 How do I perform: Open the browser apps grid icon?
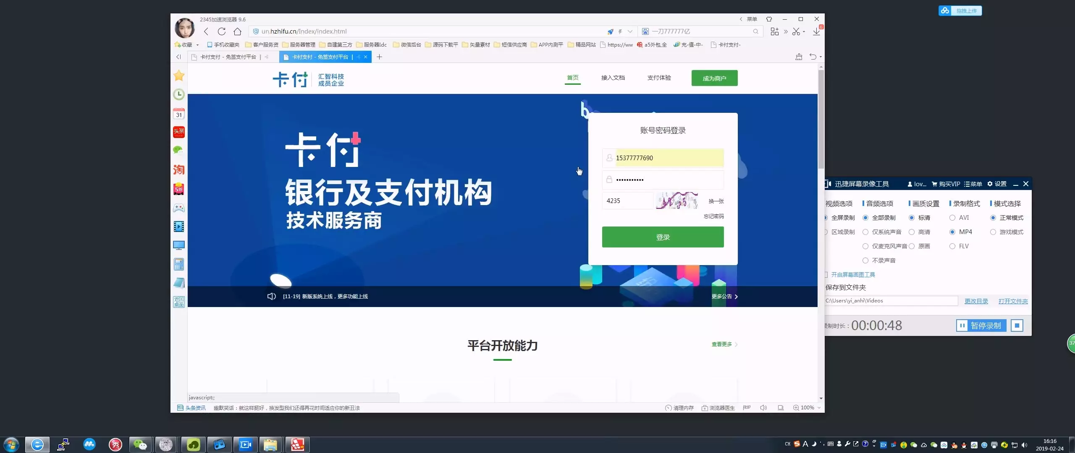pos(775,31)
